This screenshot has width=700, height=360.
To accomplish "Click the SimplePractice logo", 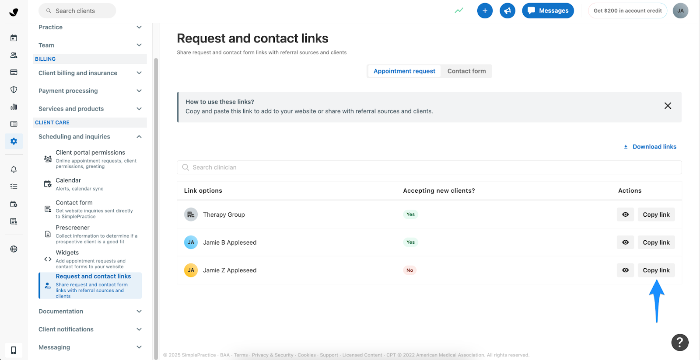I will click(x=14, y=12).
